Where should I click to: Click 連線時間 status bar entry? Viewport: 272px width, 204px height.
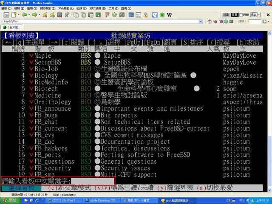pyautogui.click(x=29, y=195)
